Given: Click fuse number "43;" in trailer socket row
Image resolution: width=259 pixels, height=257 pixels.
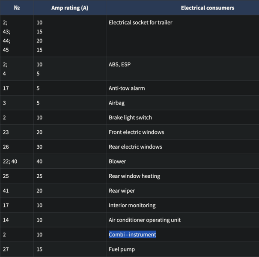Looking at the screenshot, I should (x=6, y=32).
